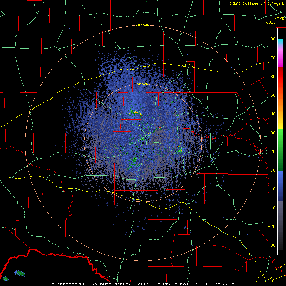Click the 70 value on the dBZ scale
The image size is (286, 286).
tap(273, 58)
